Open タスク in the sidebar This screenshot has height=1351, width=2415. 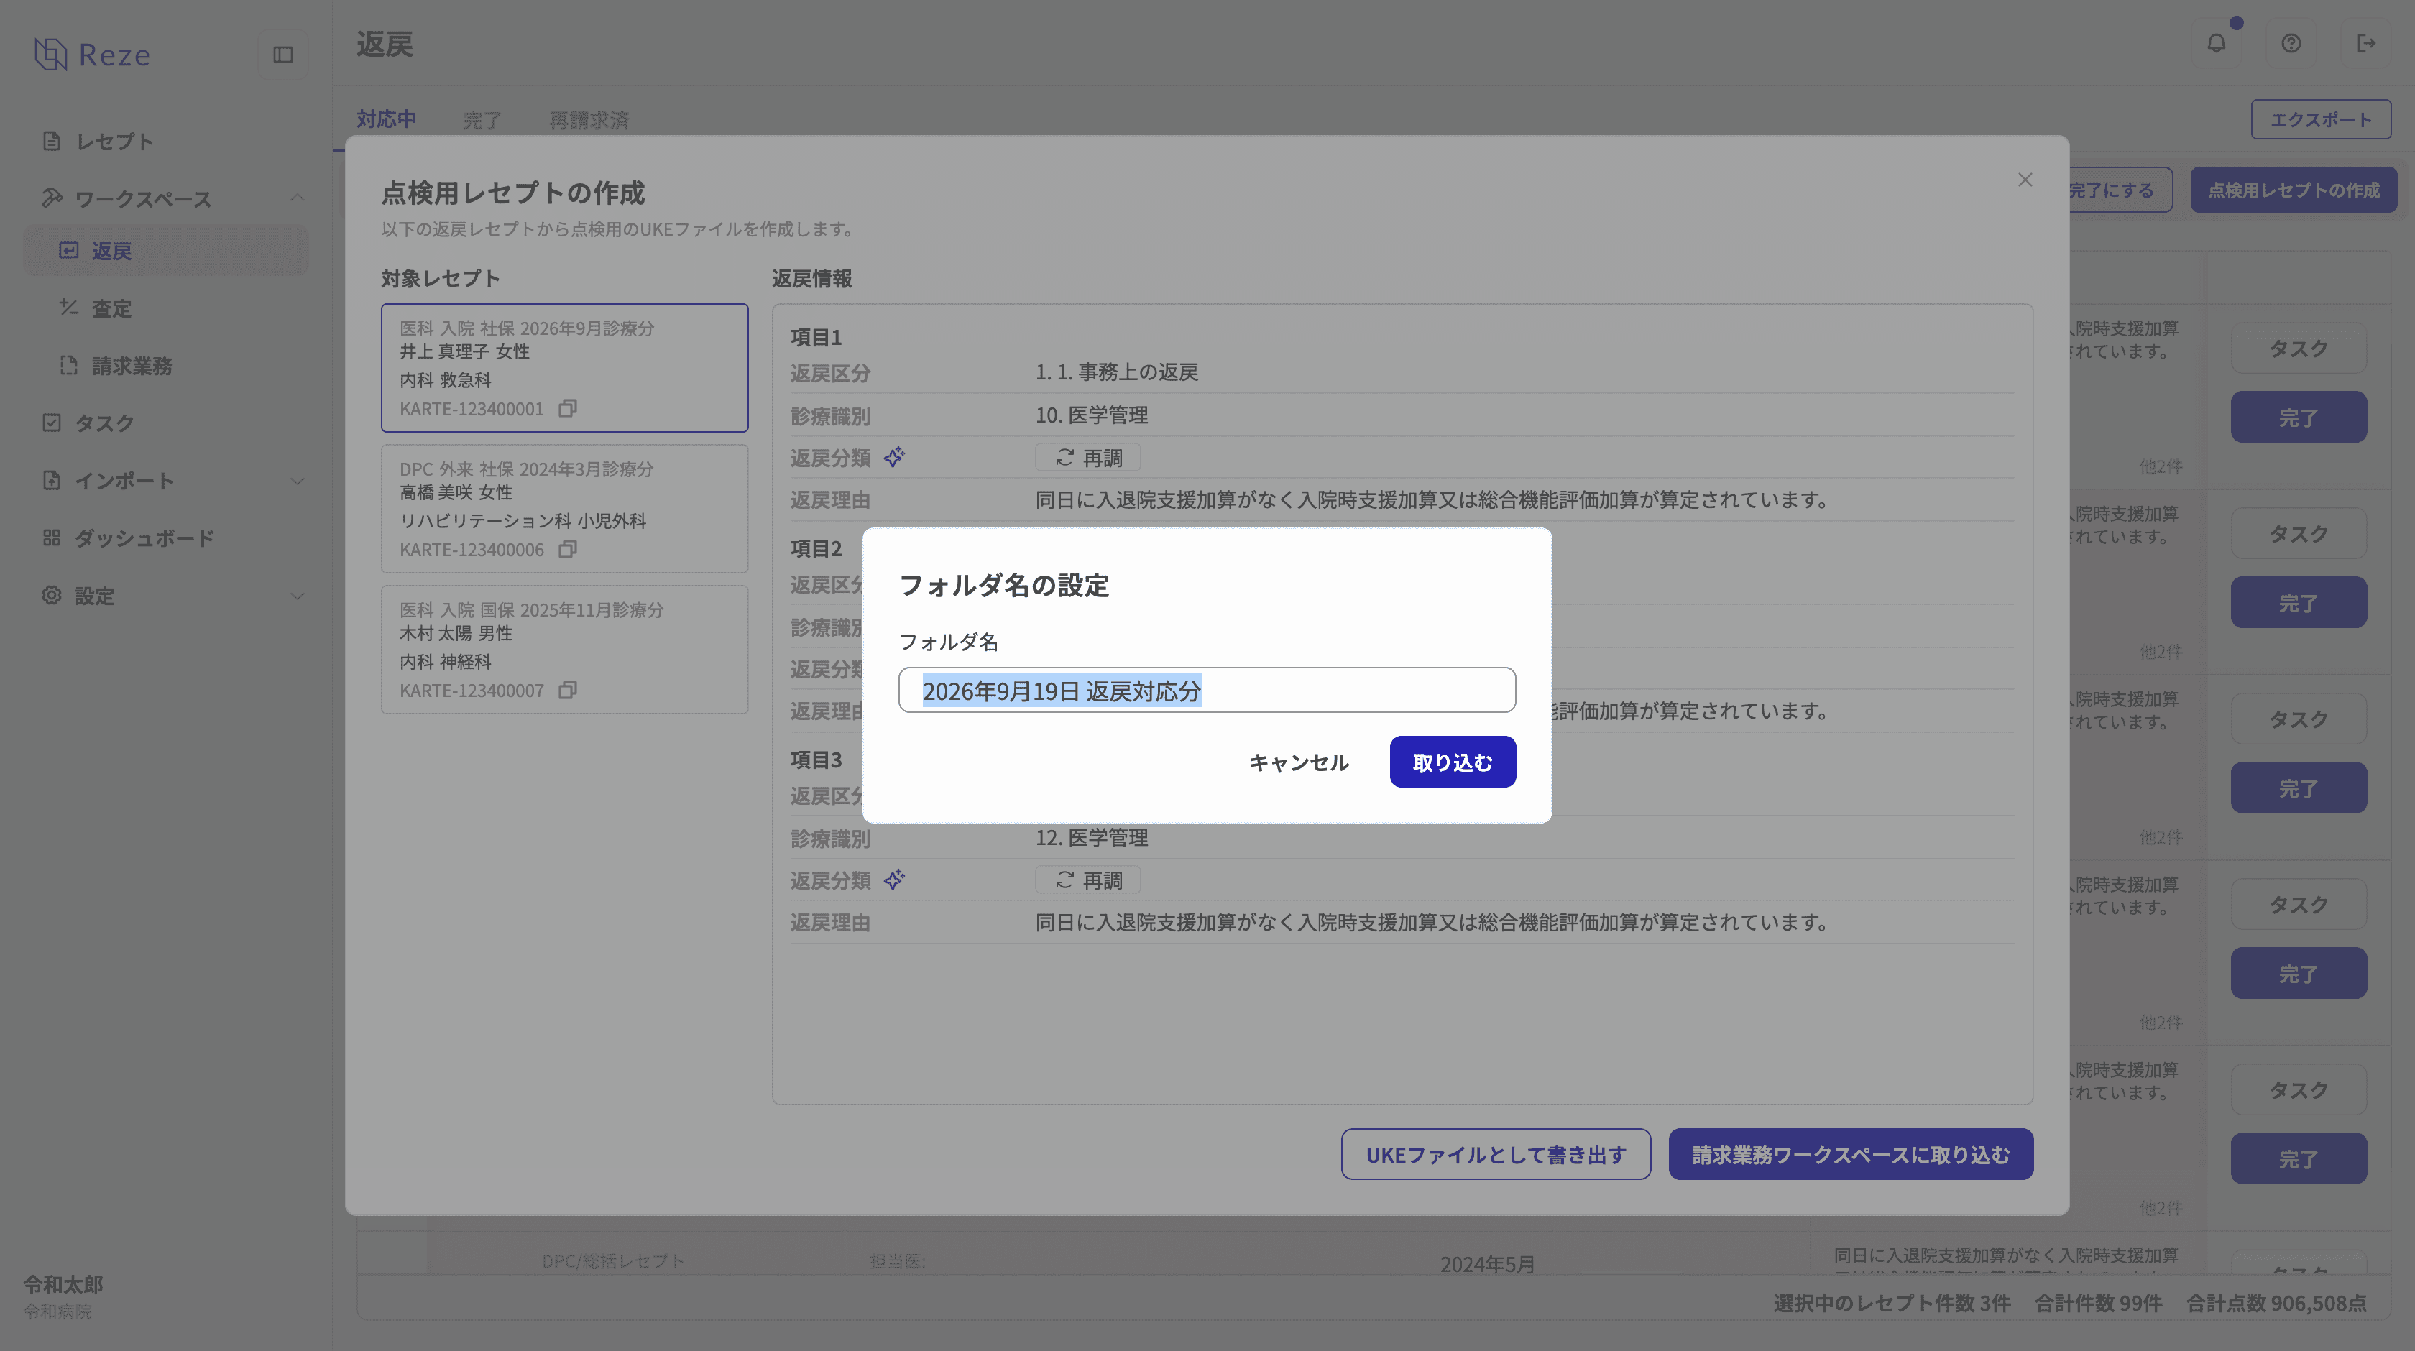pyautogui.click(x=166, y=423)
